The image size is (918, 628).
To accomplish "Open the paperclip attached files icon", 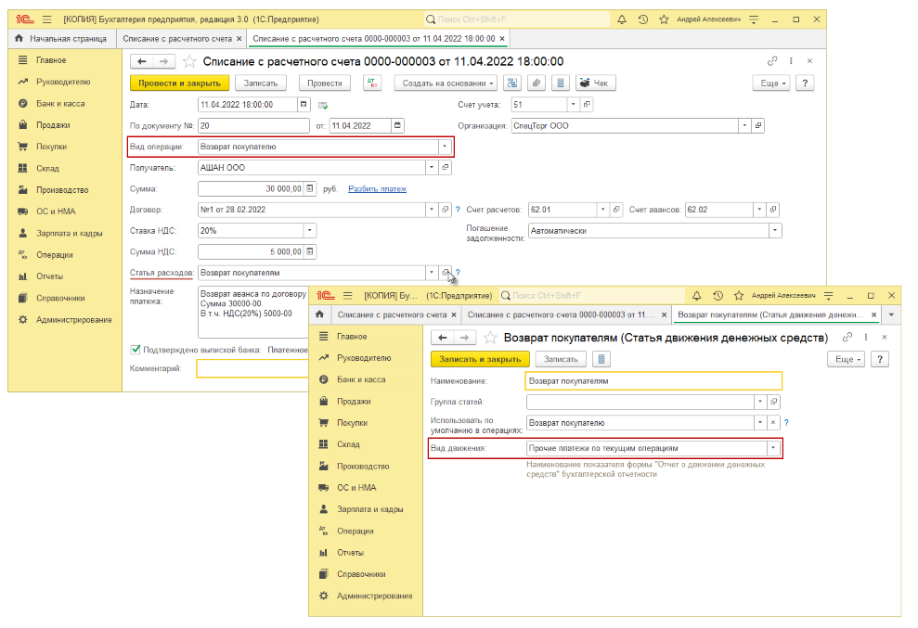I will coord(536,83).
